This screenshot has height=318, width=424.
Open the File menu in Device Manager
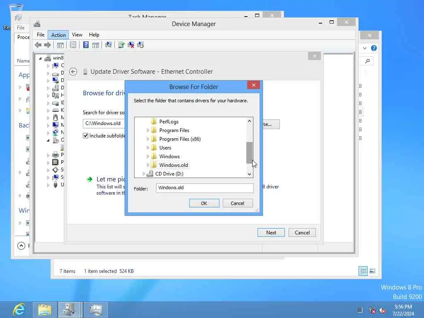coord(41,35)
